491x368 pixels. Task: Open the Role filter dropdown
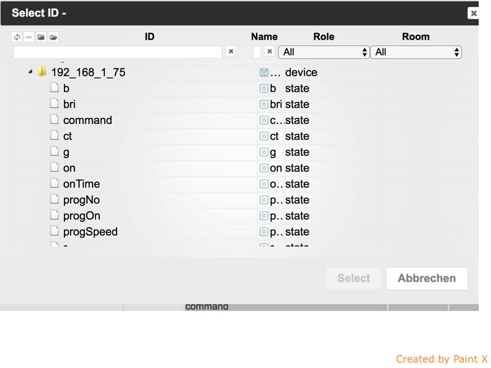323,52
